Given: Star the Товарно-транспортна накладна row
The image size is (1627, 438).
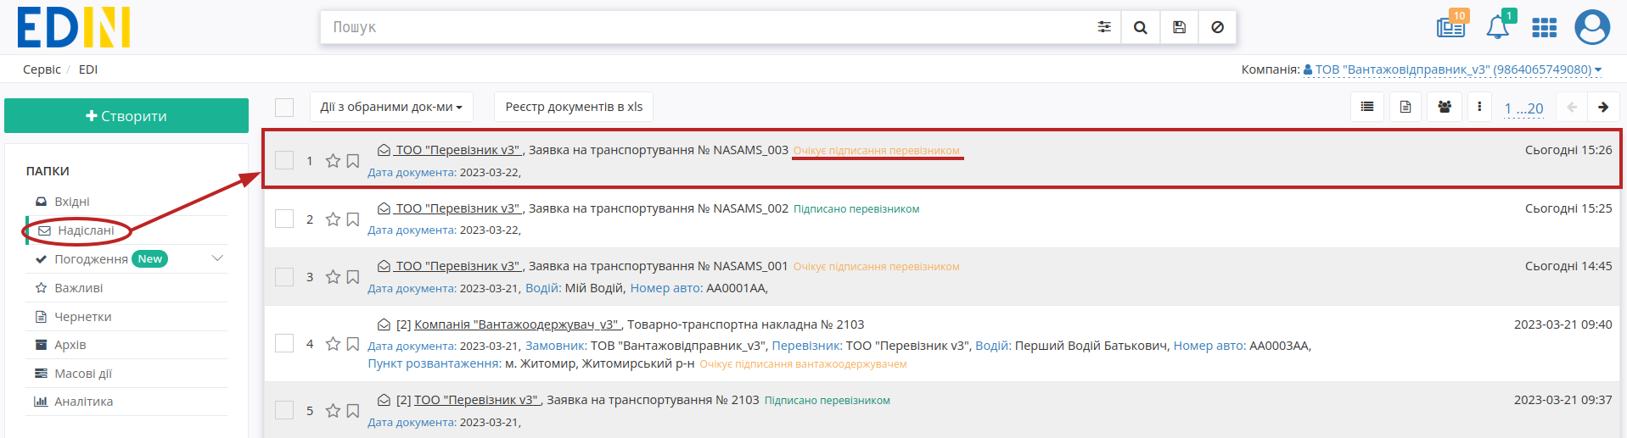Looking at the screenshot, I should (333, 344).
